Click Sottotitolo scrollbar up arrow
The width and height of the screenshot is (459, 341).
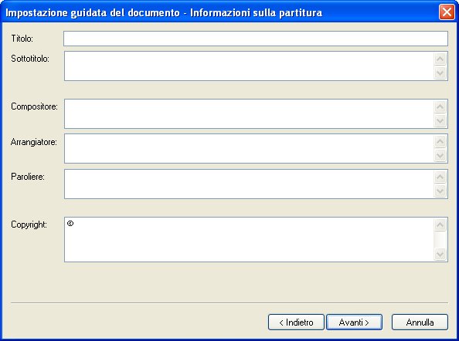point(440,59)
